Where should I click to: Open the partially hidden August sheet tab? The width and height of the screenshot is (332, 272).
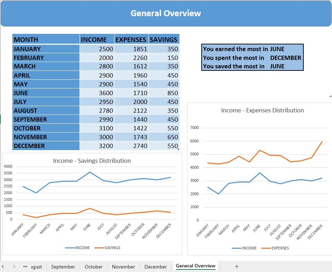[36, 267]
